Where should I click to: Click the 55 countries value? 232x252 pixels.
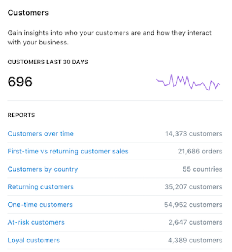coord(202,169)
